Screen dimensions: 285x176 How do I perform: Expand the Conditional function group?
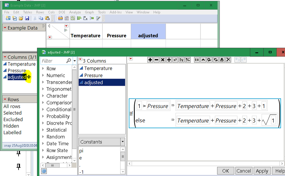(43, 109)
